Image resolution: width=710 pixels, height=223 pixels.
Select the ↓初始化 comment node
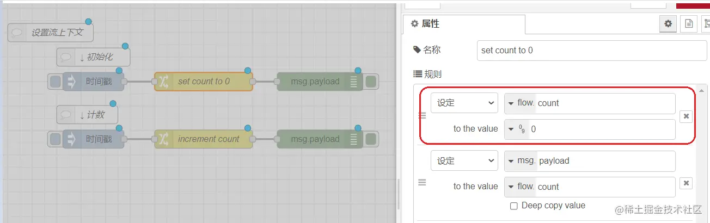(x=93, y=57)
